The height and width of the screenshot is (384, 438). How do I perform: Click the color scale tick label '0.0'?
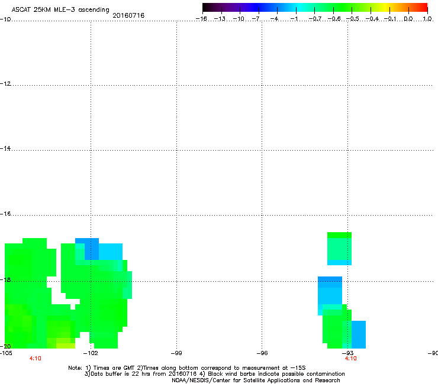pyautogui.click(x=408, y=19)
